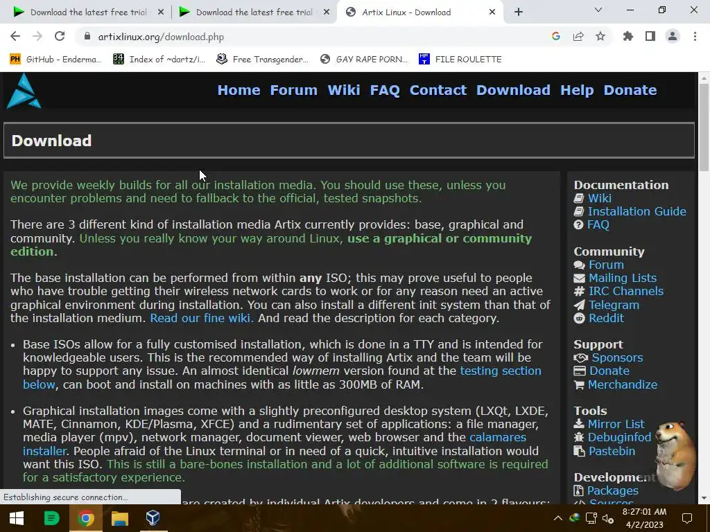Click the address bar URL field
Viewport: 710px width, 532px height.
[313, 37]
